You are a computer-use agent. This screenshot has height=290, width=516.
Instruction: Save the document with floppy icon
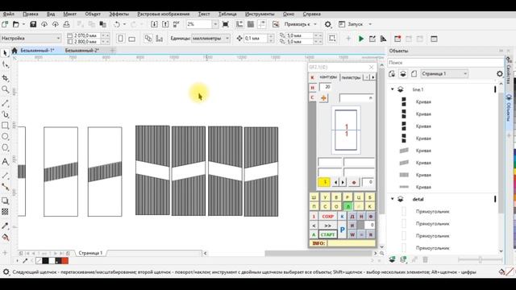pos(33,24)
